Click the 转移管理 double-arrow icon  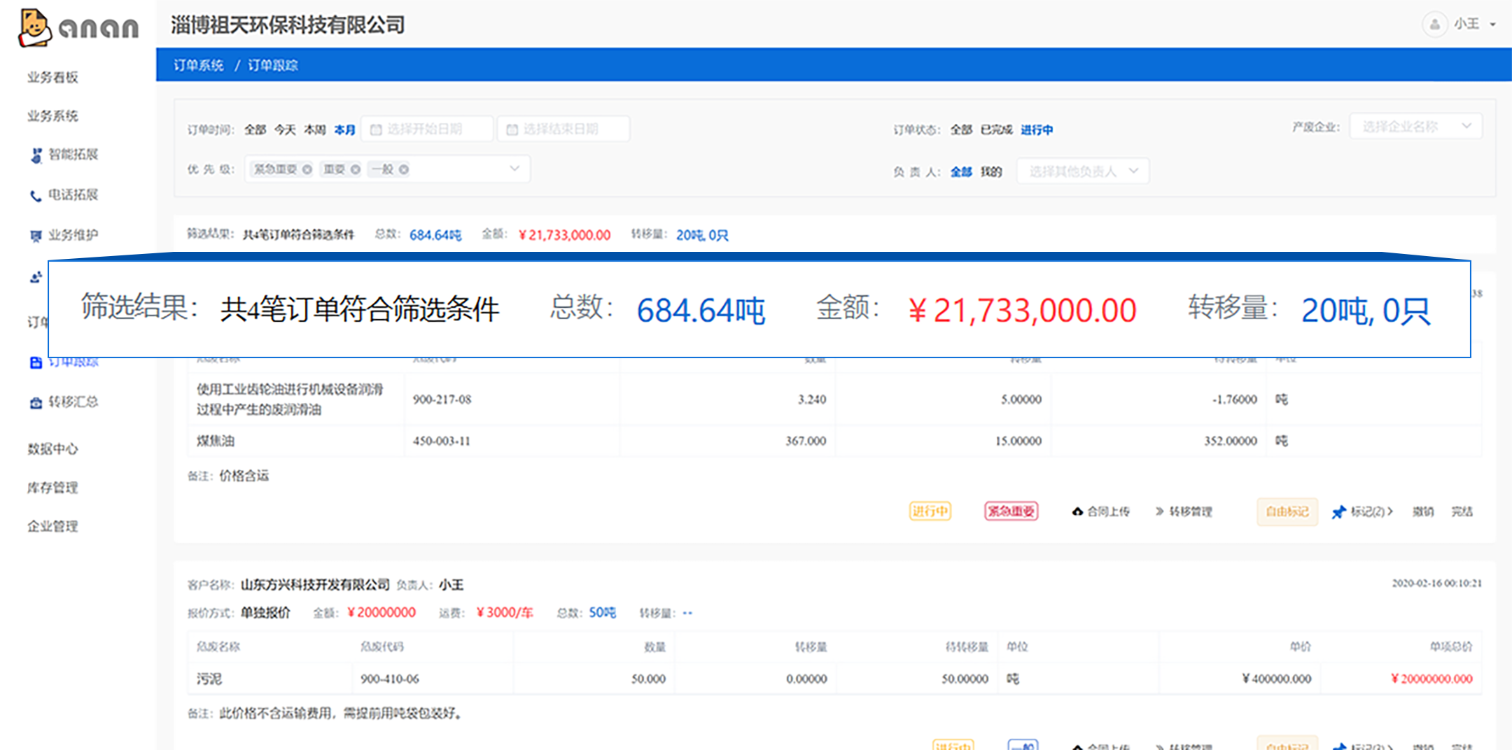[1159, 511]
